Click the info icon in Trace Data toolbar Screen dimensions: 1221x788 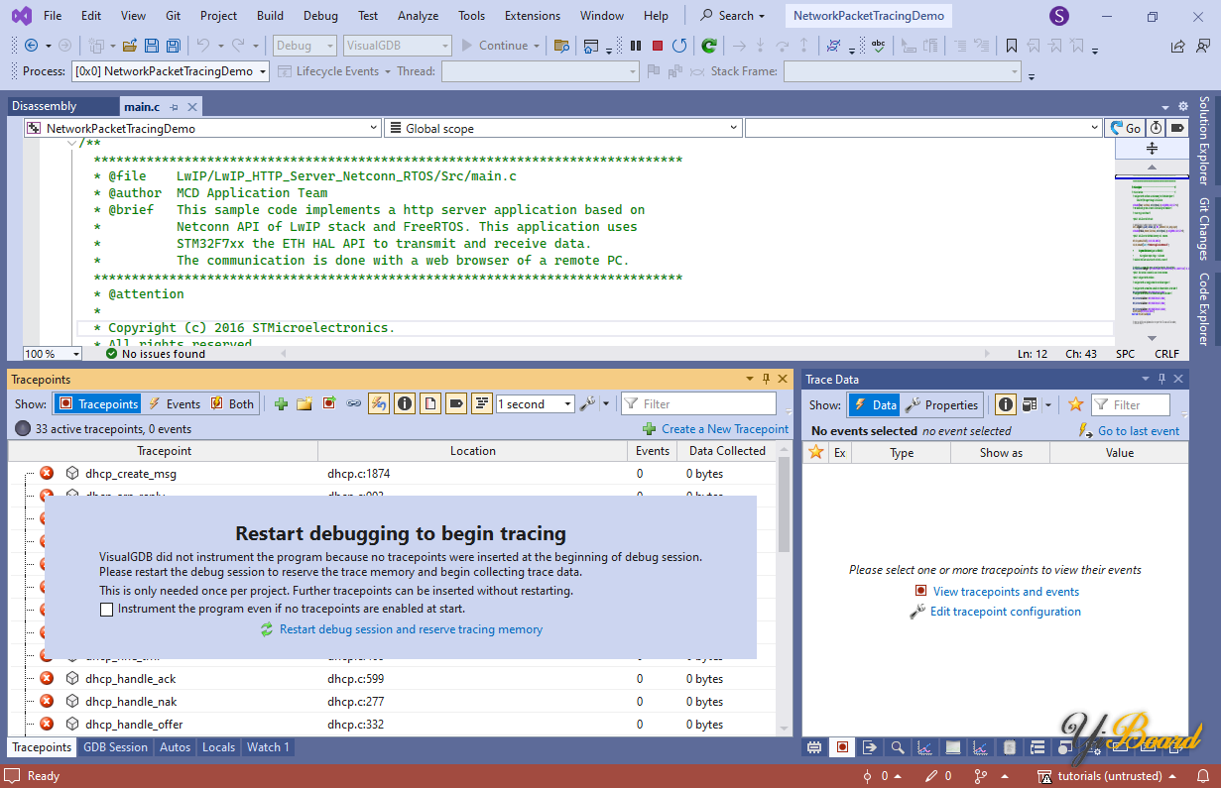(1006, 404)
